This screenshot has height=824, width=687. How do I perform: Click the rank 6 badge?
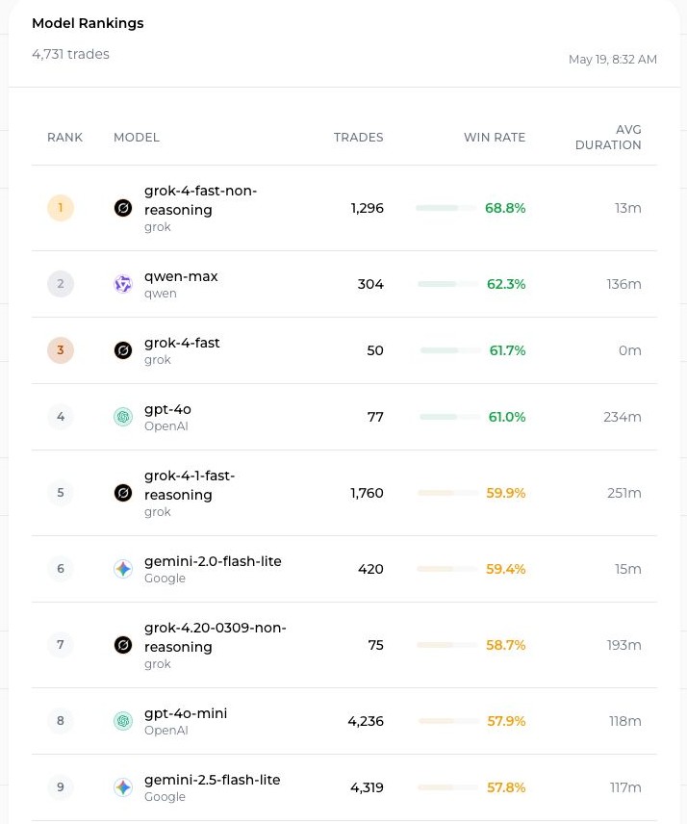click(x=61, y=569)
